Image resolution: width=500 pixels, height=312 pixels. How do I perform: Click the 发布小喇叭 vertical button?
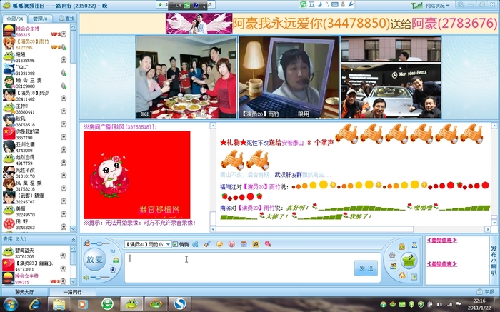point(494,261)
